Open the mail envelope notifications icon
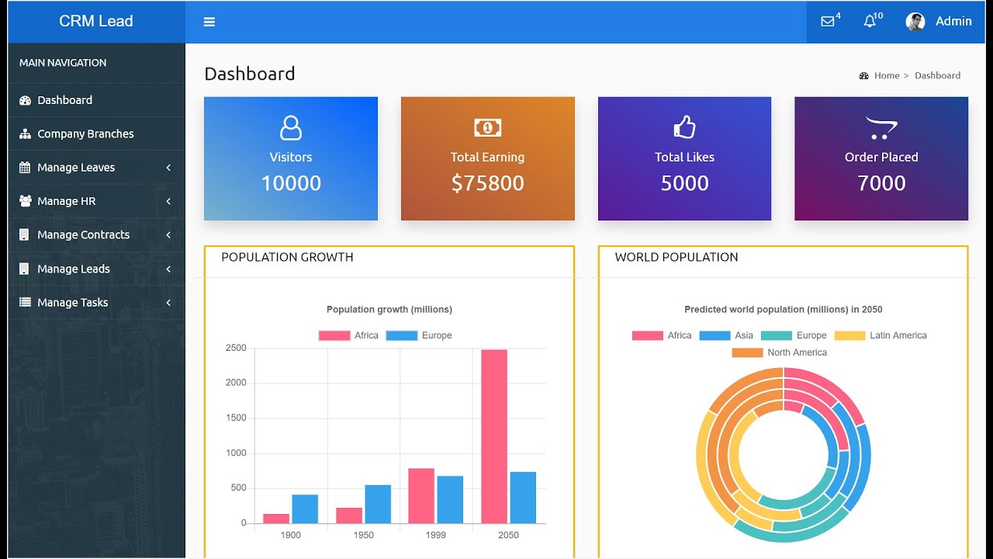This screenshot has height=559, width=993. tap(828, 22)
